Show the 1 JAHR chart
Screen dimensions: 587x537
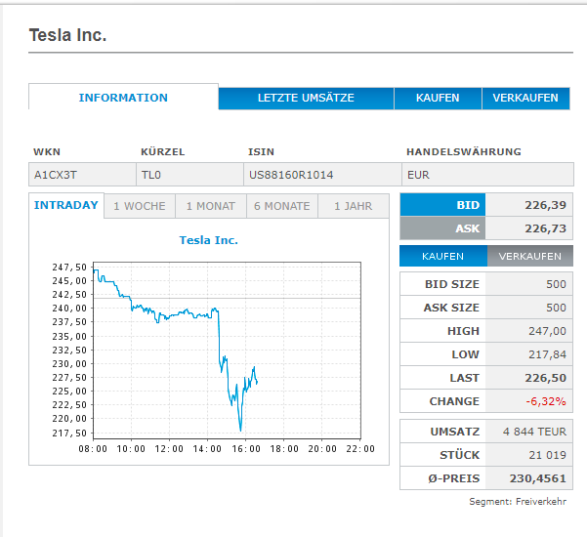(353, 207)
